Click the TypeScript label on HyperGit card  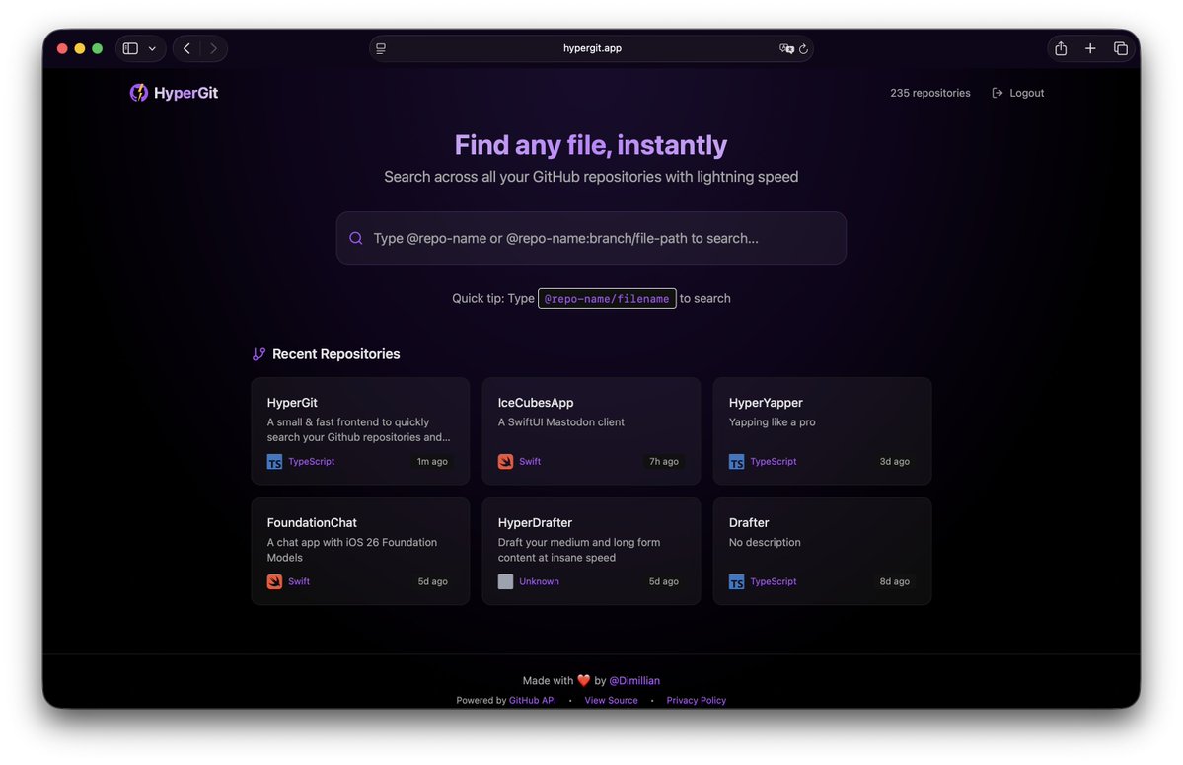[311, 462]
